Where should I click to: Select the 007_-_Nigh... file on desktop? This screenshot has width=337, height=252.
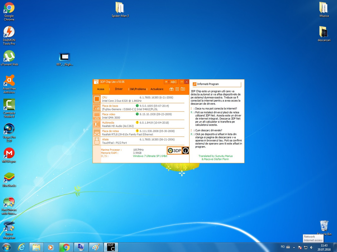(64, 59)
